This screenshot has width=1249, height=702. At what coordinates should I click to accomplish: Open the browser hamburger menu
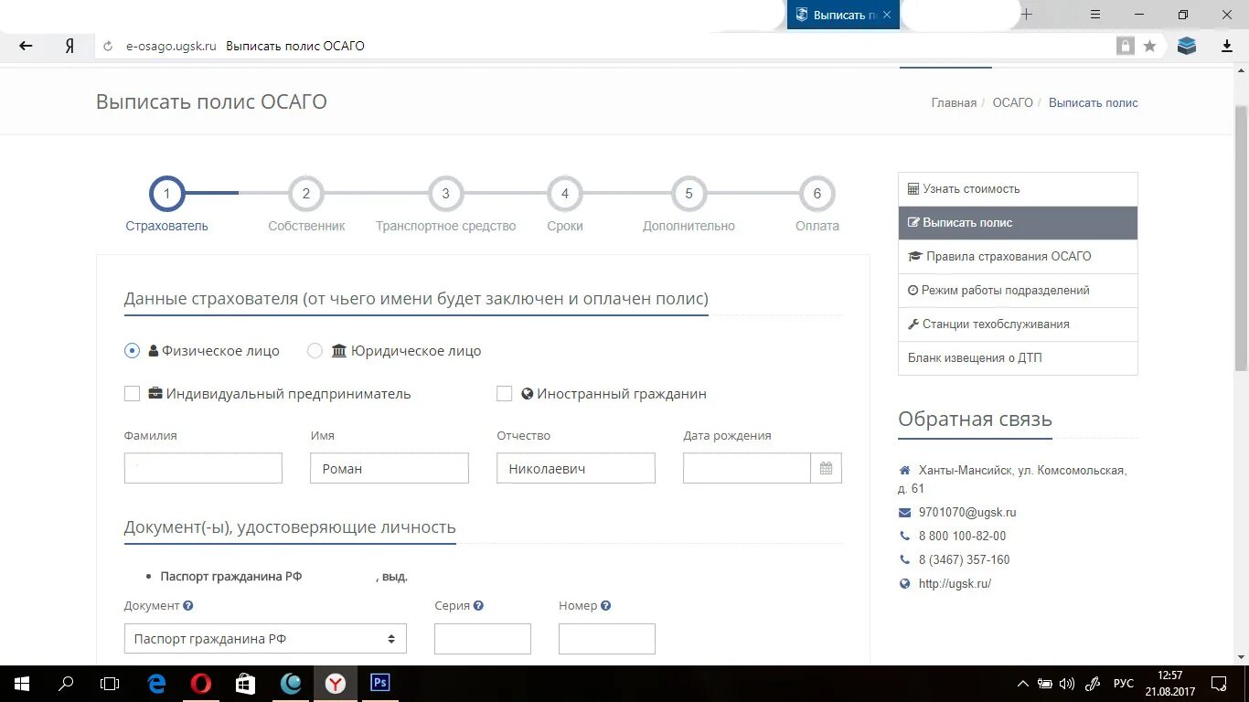1095,15
